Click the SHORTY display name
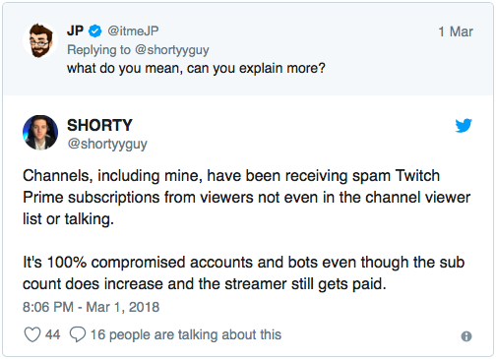Viewport: 496px width, 359px height. click(99, 125)
